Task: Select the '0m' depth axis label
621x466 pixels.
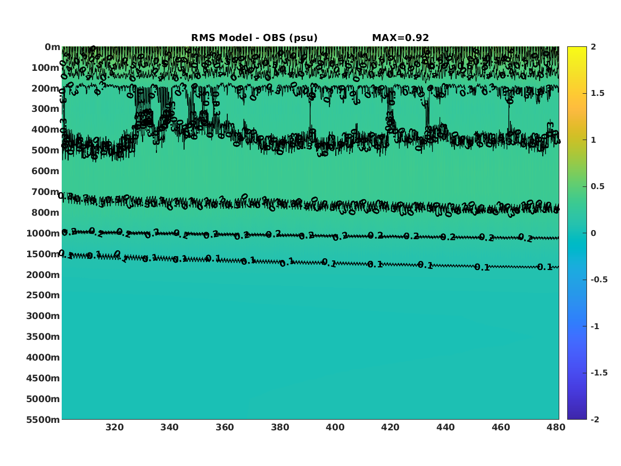Action: (52, 47)
